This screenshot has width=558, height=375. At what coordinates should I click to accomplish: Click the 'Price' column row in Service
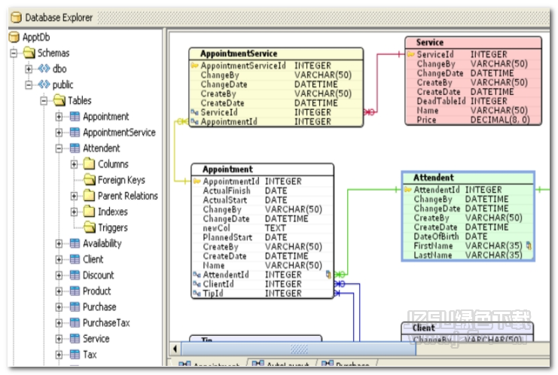[x=474, y=120]
